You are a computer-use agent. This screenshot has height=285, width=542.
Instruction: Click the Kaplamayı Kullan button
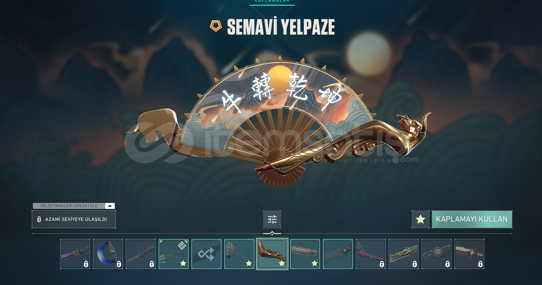click(472, 219)
